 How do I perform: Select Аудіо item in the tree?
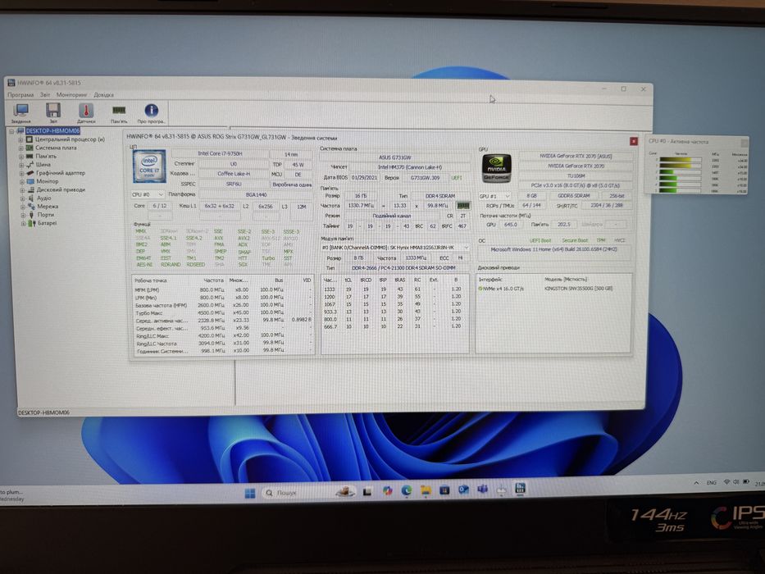(43, 198)
